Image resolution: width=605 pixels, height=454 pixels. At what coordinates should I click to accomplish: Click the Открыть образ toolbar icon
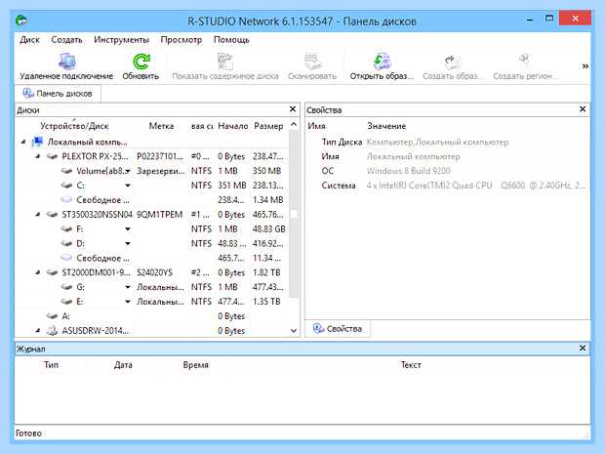pos(382,61)
